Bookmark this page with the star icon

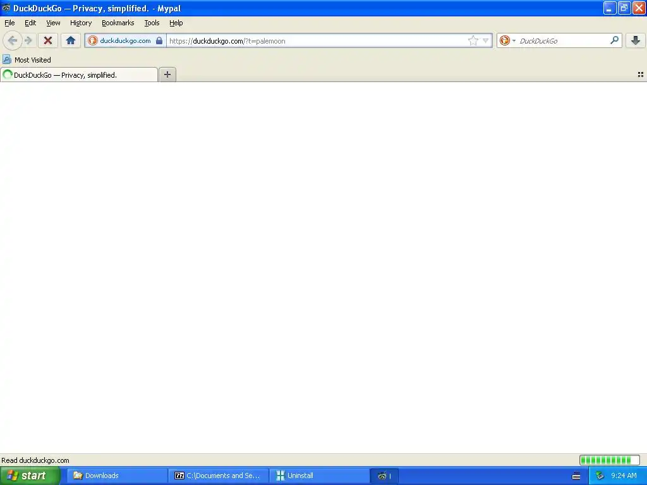[x=473, y=40]
